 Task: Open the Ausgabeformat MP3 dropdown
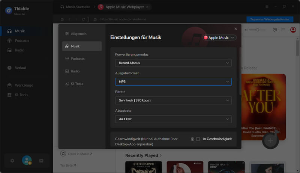(x=173, y=81)
